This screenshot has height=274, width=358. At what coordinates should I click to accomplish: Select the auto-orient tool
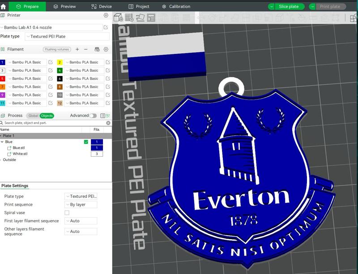[141, 18]
